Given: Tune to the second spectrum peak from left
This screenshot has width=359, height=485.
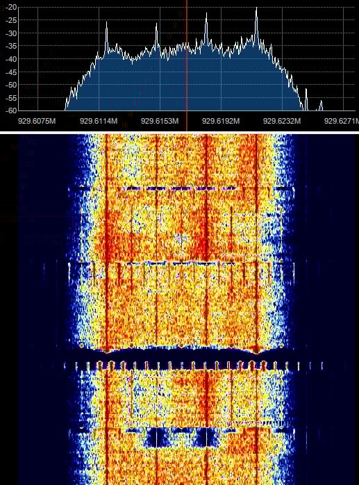Looking at the screenshot, I should (x=156, y=25).
